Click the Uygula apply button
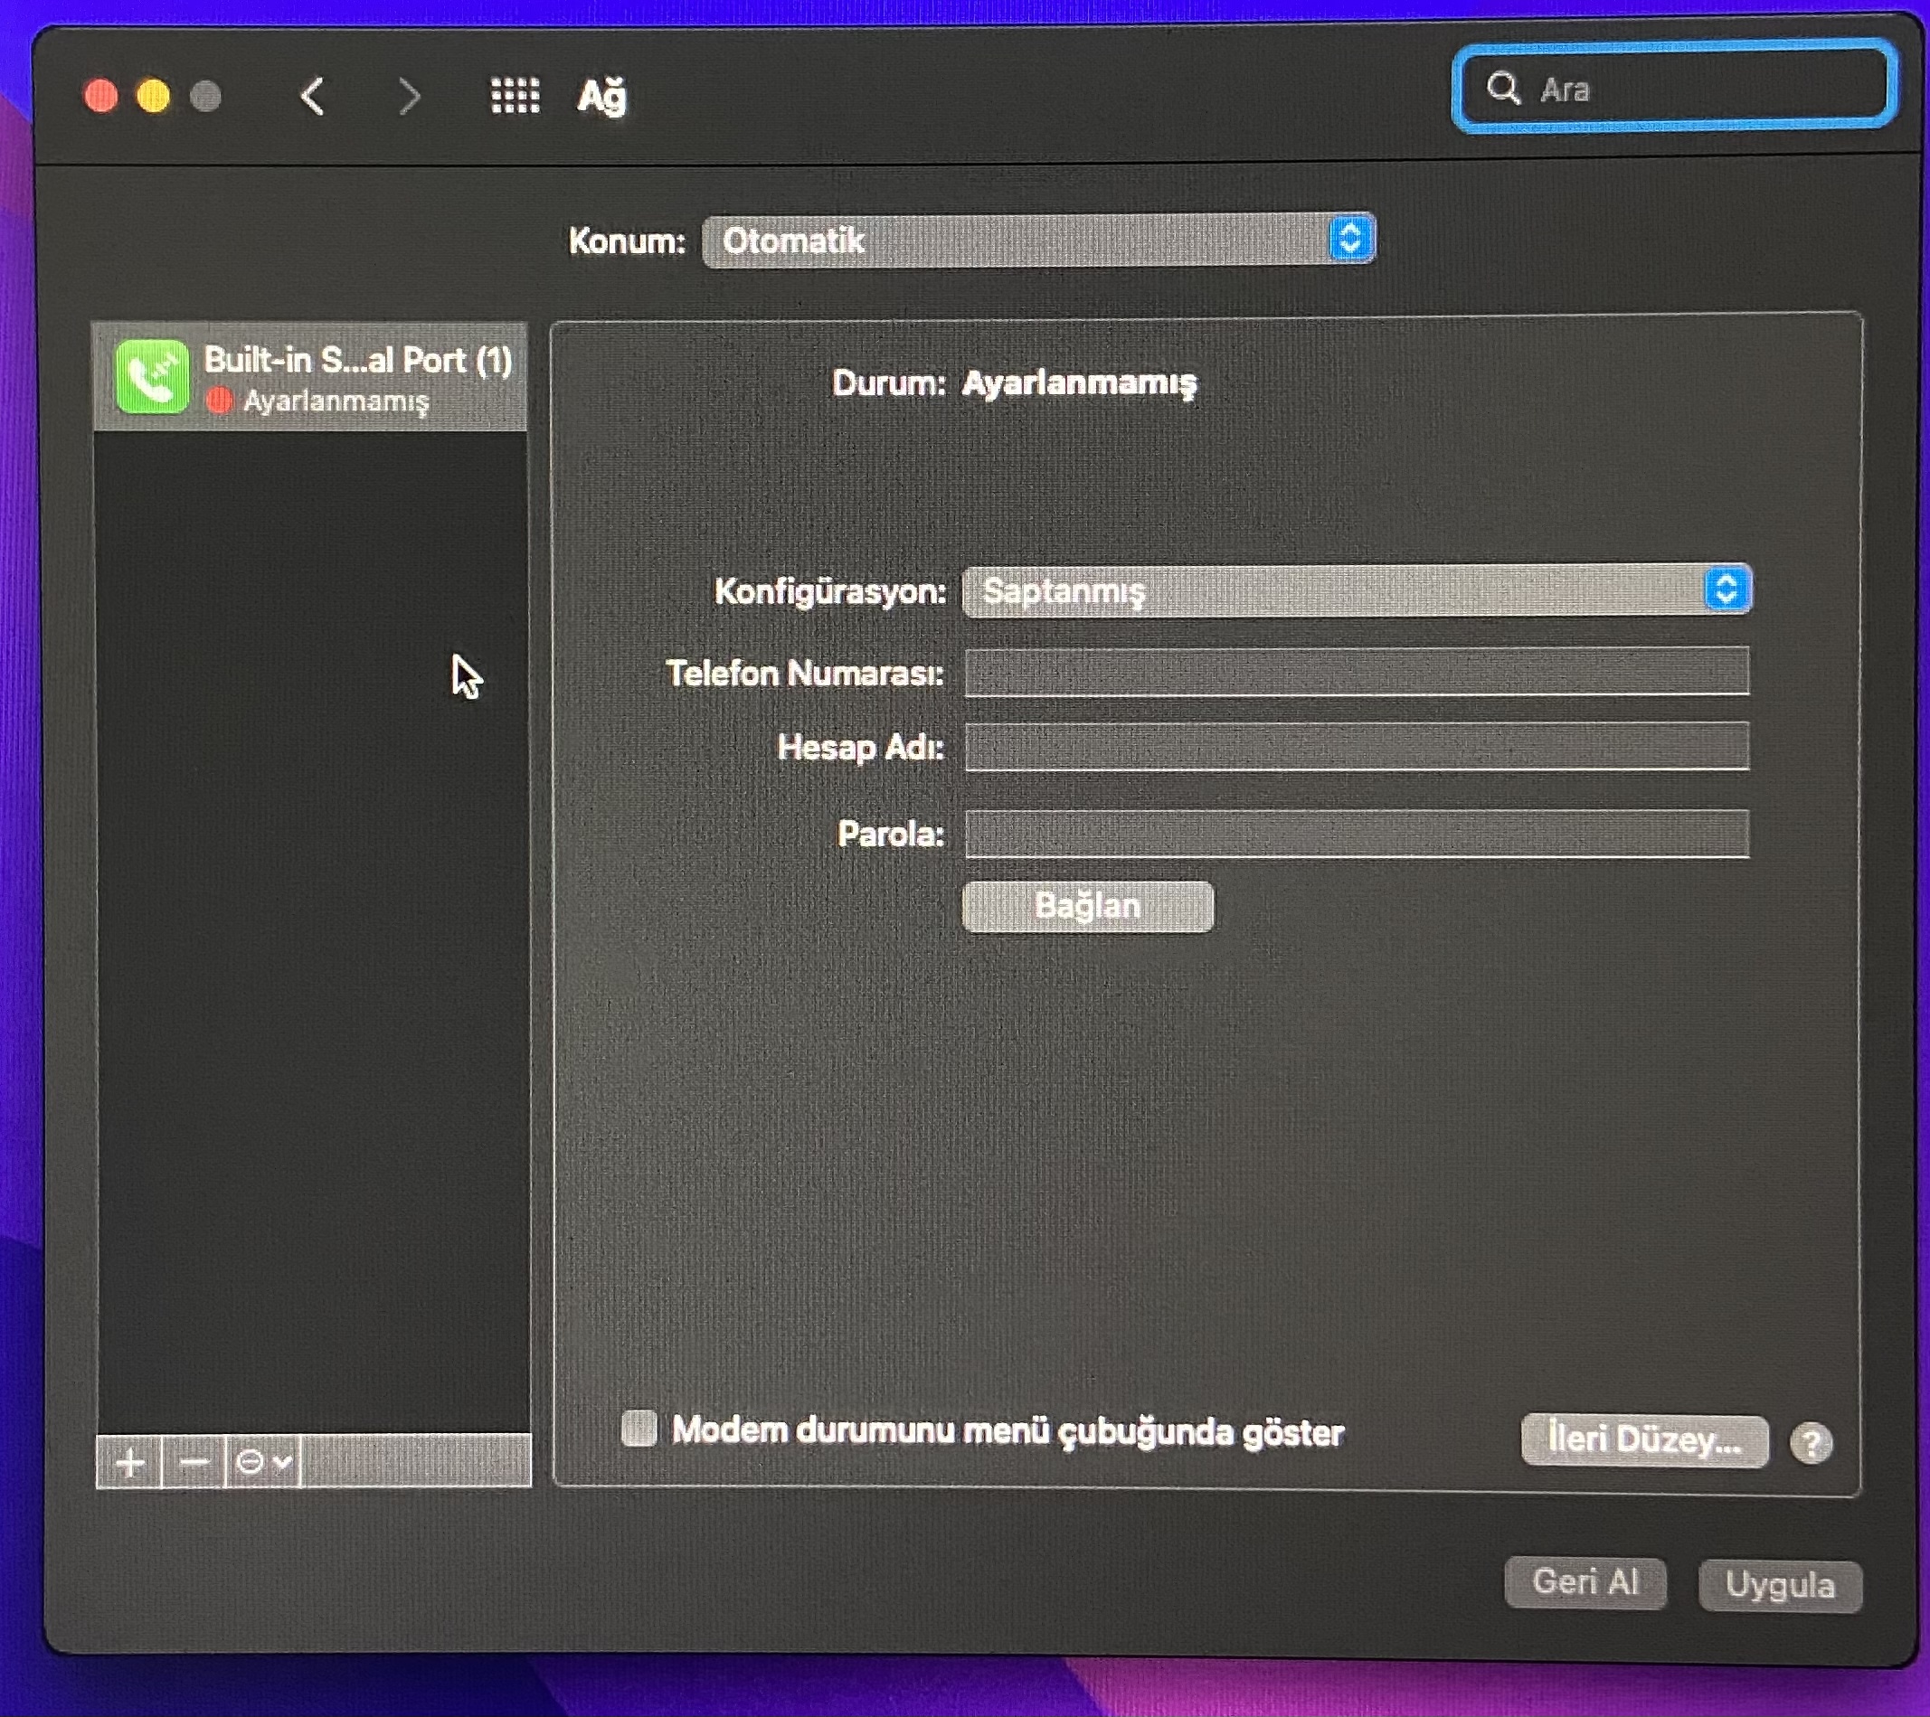This screenshot has height=1717, width=1930. pyautogui.click(x=1779, y=1585)
